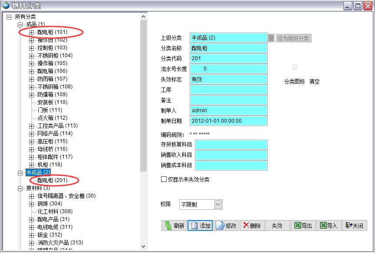375x253 pixels.
Task: Select 配电柜 (201) in the tree
Action: (52, 180)
